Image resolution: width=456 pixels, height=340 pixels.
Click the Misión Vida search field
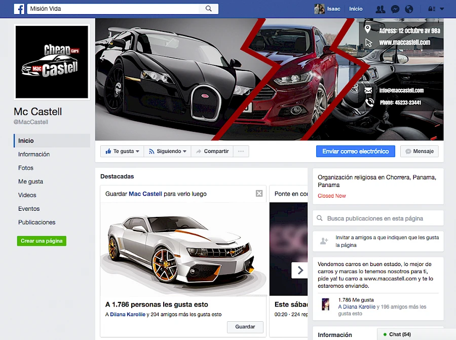(113, 9)
